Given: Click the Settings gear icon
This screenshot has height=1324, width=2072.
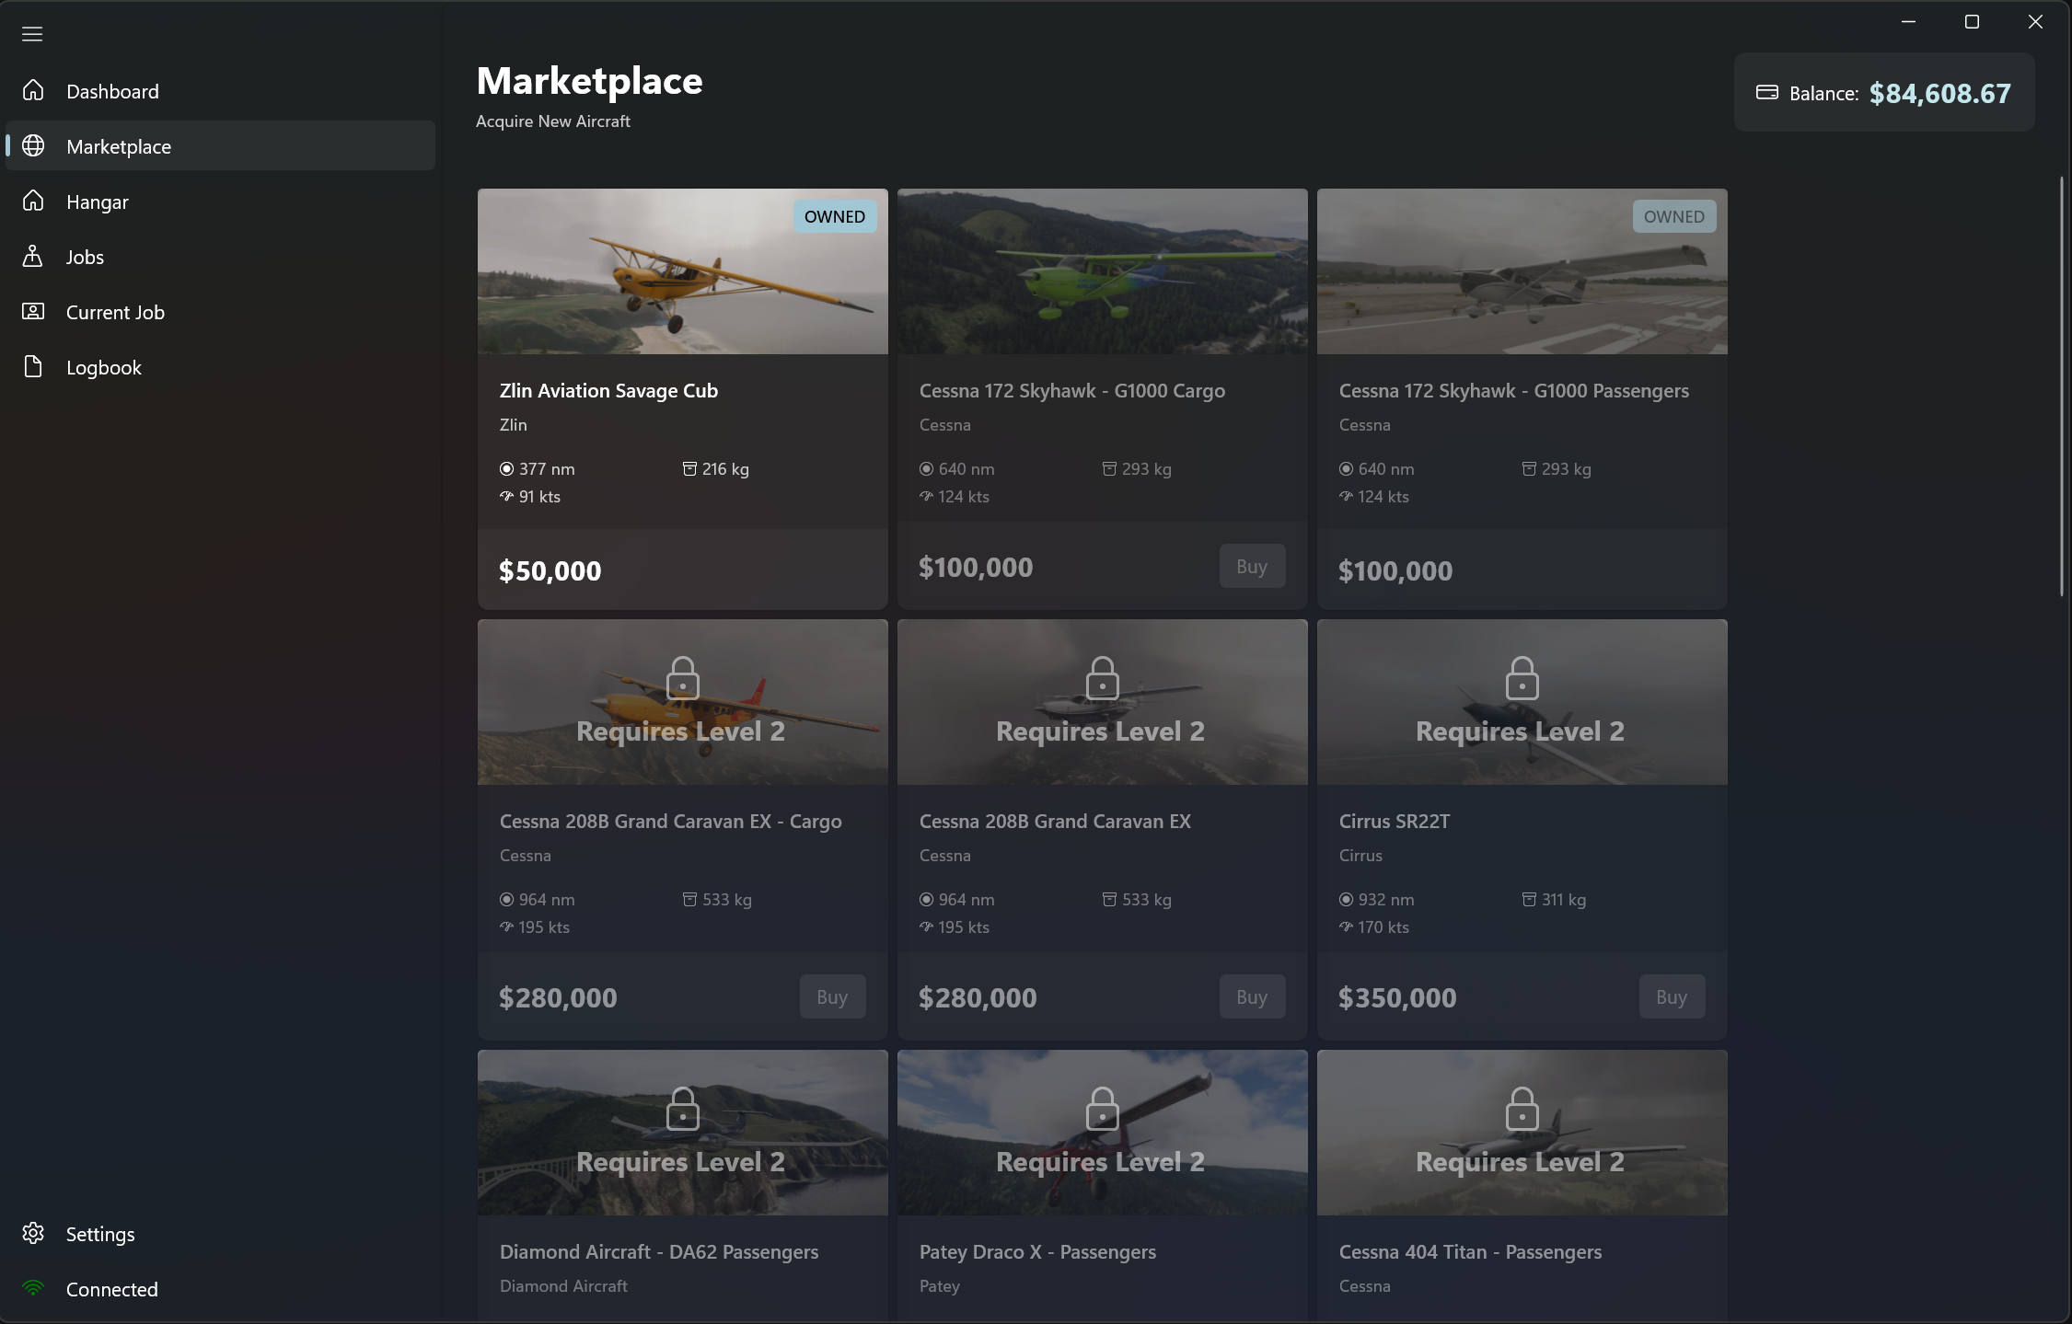Looking at the screenshot, I should pos(33,1234).
